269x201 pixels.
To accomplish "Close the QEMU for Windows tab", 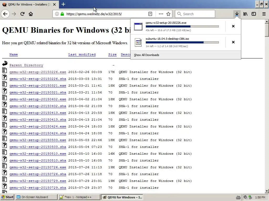I will point(54,4).
